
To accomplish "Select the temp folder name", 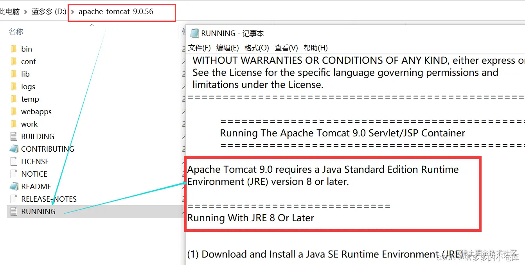I will point(30,99).
